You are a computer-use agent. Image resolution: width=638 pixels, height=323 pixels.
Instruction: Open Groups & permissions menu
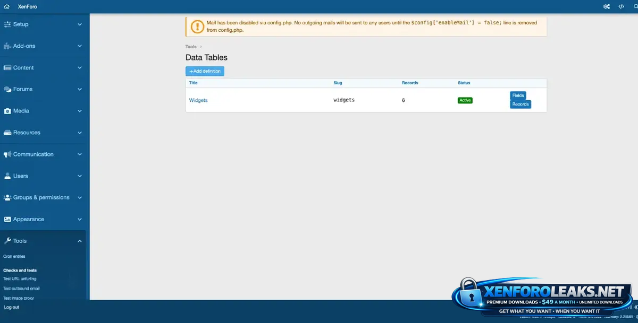coord(41,197)
